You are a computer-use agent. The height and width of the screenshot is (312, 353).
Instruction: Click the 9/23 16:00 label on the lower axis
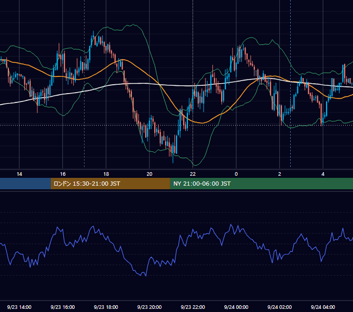tap(63, 307)
